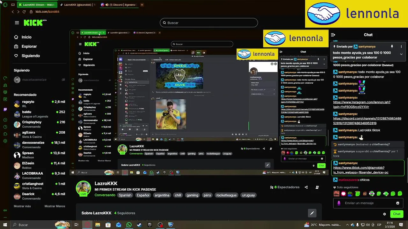
Task: Open a new browser tab with plus
Action: click(x=142, y=5)
